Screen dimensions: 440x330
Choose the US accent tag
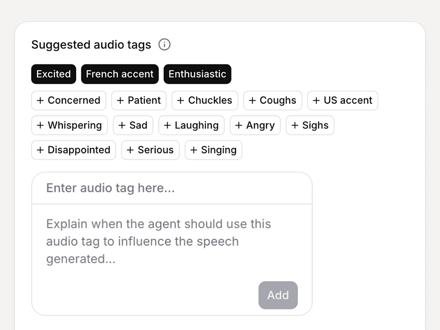tap(342, 100)
